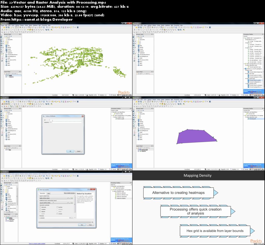This screenshot has height=245, width=265.
Task: Click WMS globe icon in Convert toolbox frame's browser
Action: point(139,65)
